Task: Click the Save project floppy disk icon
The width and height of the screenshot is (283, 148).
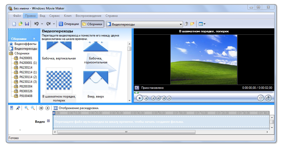Action: tap(27, 24)
